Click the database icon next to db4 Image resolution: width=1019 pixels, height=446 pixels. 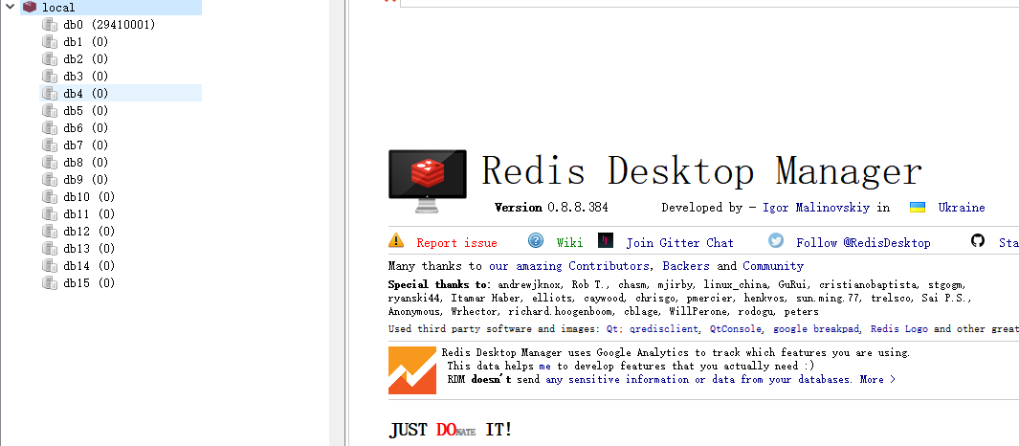pyautogui.click(x=50, y=94)
